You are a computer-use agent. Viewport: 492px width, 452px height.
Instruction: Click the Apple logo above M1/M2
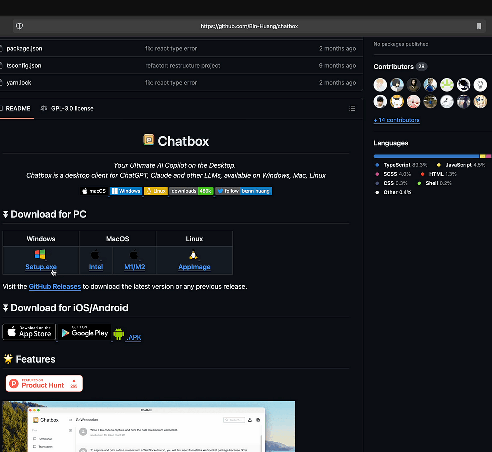pyautogui.click(x=134, y=254)
